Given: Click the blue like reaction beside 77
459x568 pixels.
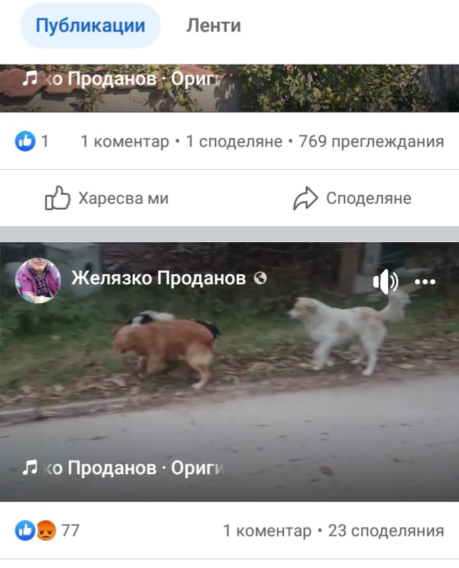Looking at the screenshot, I should click(25, 531).
